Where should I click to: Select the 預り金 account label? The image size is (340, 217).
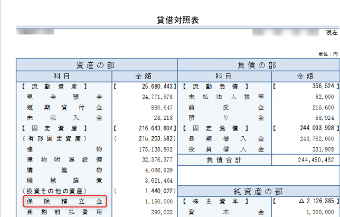click(226, 118)
